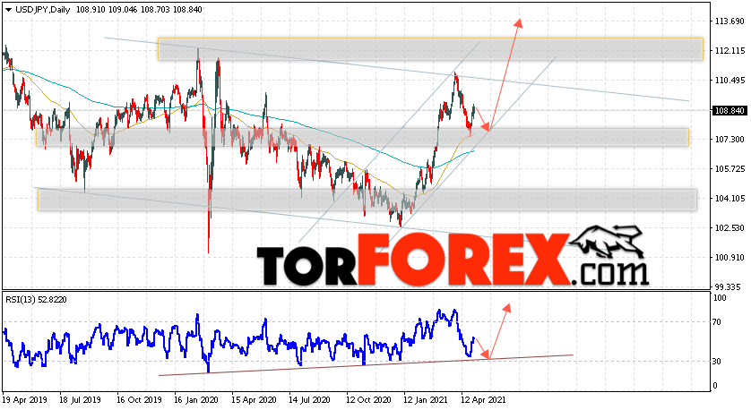The height and width of the screenshot is (410, 751).
Task: Click the RSI(13) 52.8220 indicator label
Action: 37,300
